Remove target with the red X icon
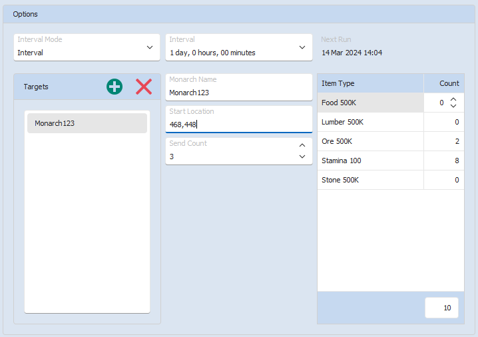 [144, 87]
